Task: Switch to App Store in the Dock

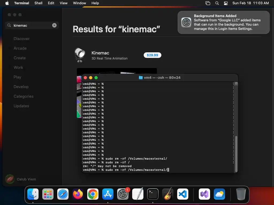Action: point(108,194)
